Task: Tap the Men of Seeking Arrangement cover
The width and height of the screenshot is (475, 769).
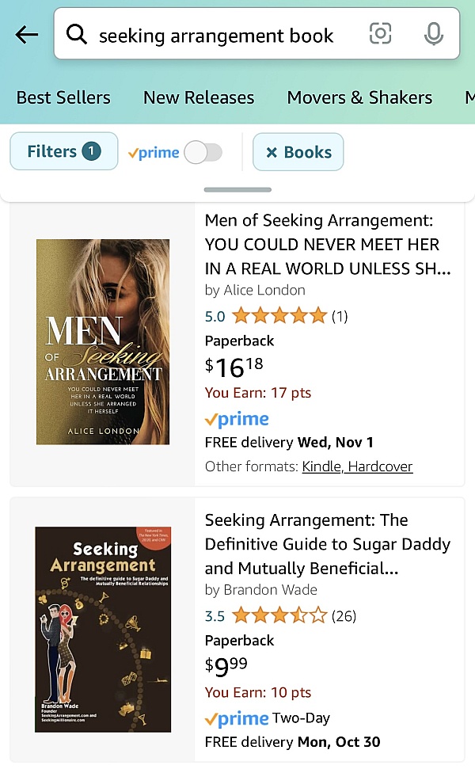Action: tap(102, 341)
